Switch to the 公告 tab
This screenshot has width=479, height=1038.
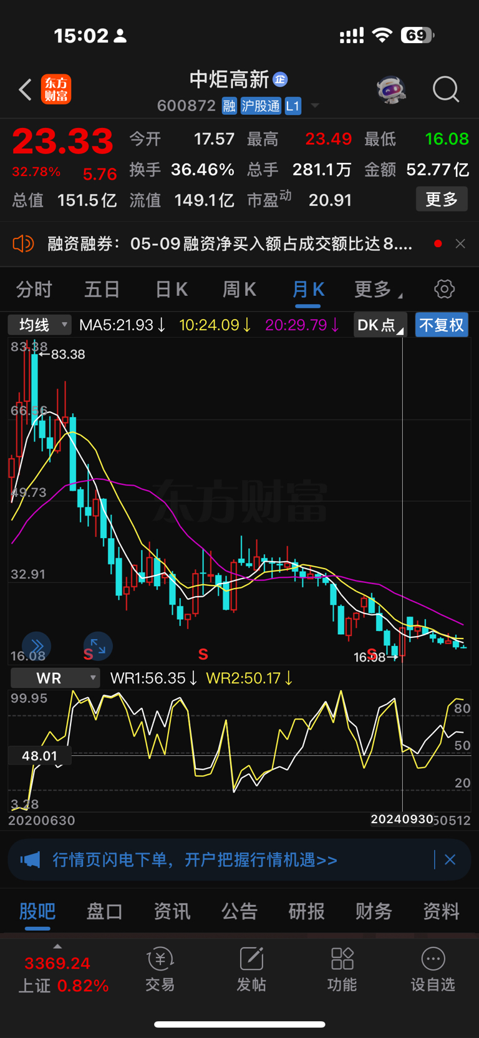(239, 911)
